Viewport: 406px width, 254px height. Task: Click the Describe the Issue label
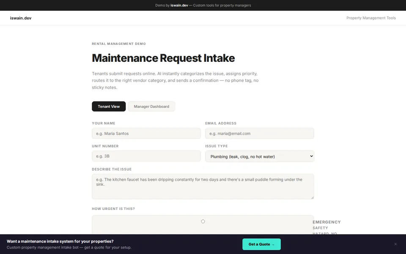112,169
